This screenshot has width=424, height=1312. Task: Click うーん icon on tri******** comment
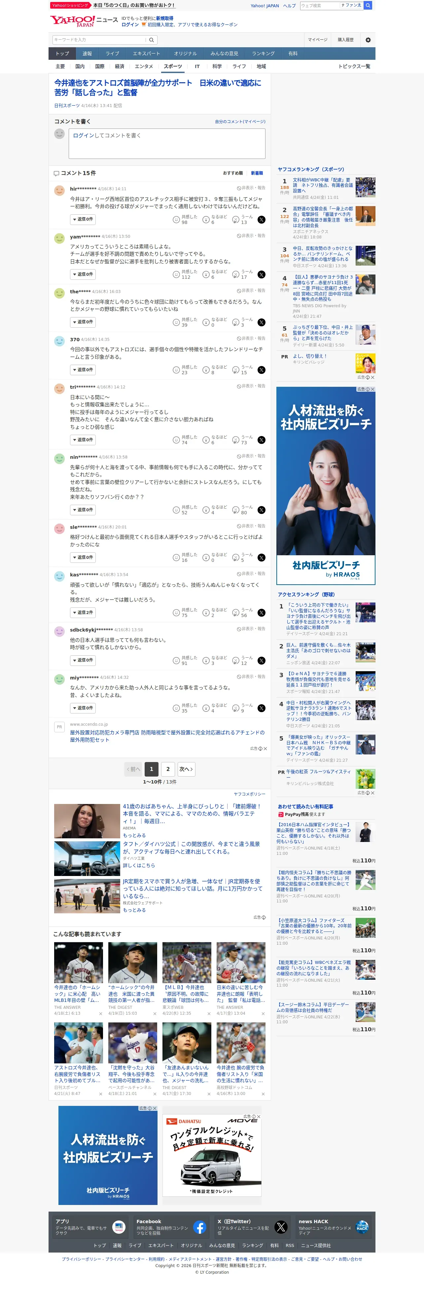click(236, 440)
